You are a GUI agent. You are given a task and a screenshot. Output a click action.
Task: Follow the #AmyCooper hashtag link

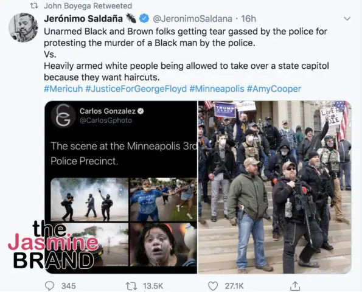point(274,89)
